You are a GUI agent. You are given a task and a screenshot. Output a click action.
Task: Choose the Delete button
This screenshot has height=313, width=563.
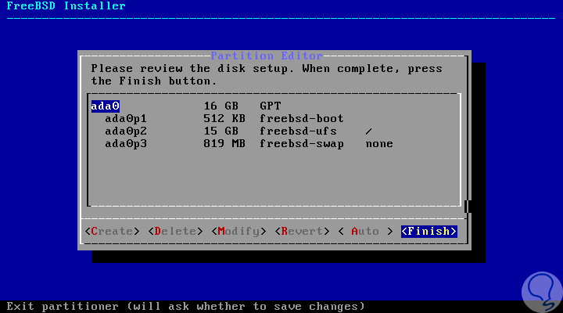point(175,231)
